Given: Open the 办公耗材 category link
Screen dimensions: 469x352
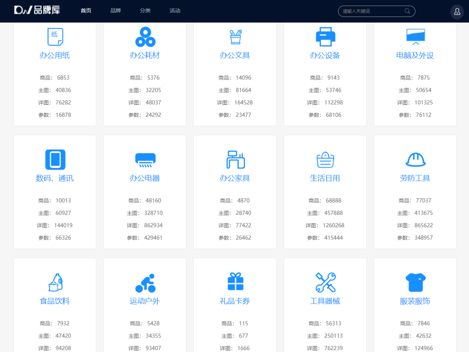Looking at the screenshot, I should pos(145,56).
